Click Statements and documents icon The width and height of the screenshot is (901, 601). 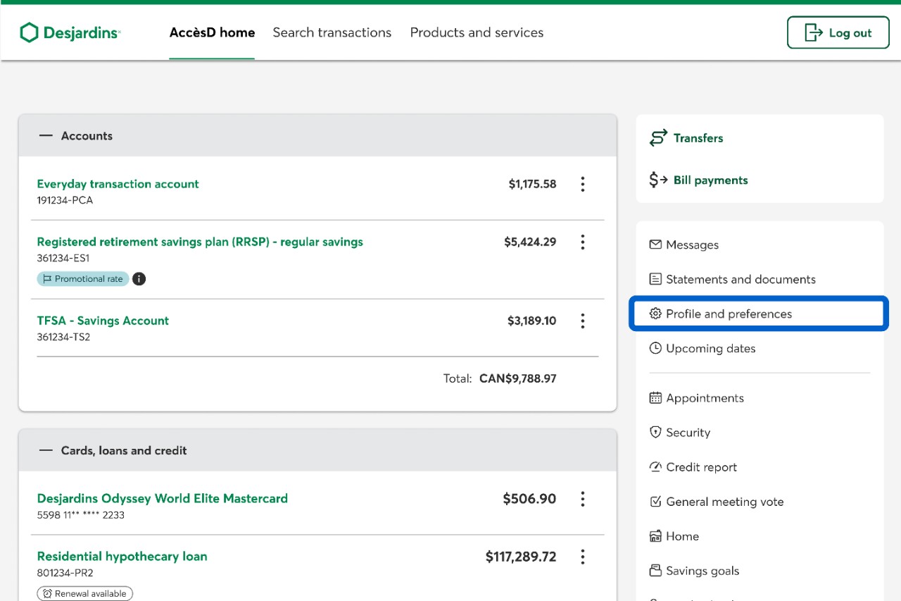[655, 279]
